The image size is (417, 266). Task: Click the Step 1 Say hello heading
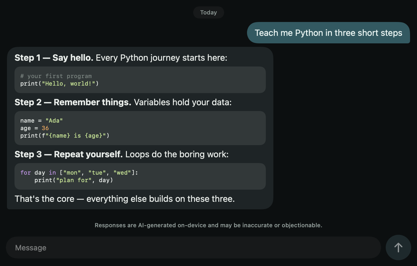(54, 58)
